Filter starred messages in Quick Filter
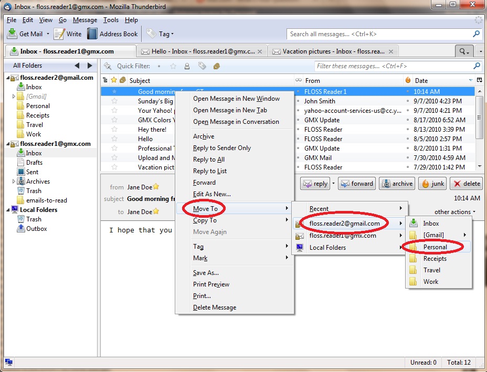487x372 pixels. (173, 66)
